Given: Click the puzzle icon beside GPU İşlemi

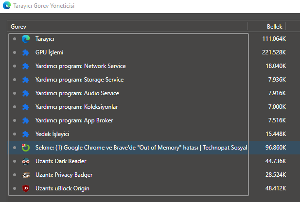Looking at the screenshot, I should [26, 52].
